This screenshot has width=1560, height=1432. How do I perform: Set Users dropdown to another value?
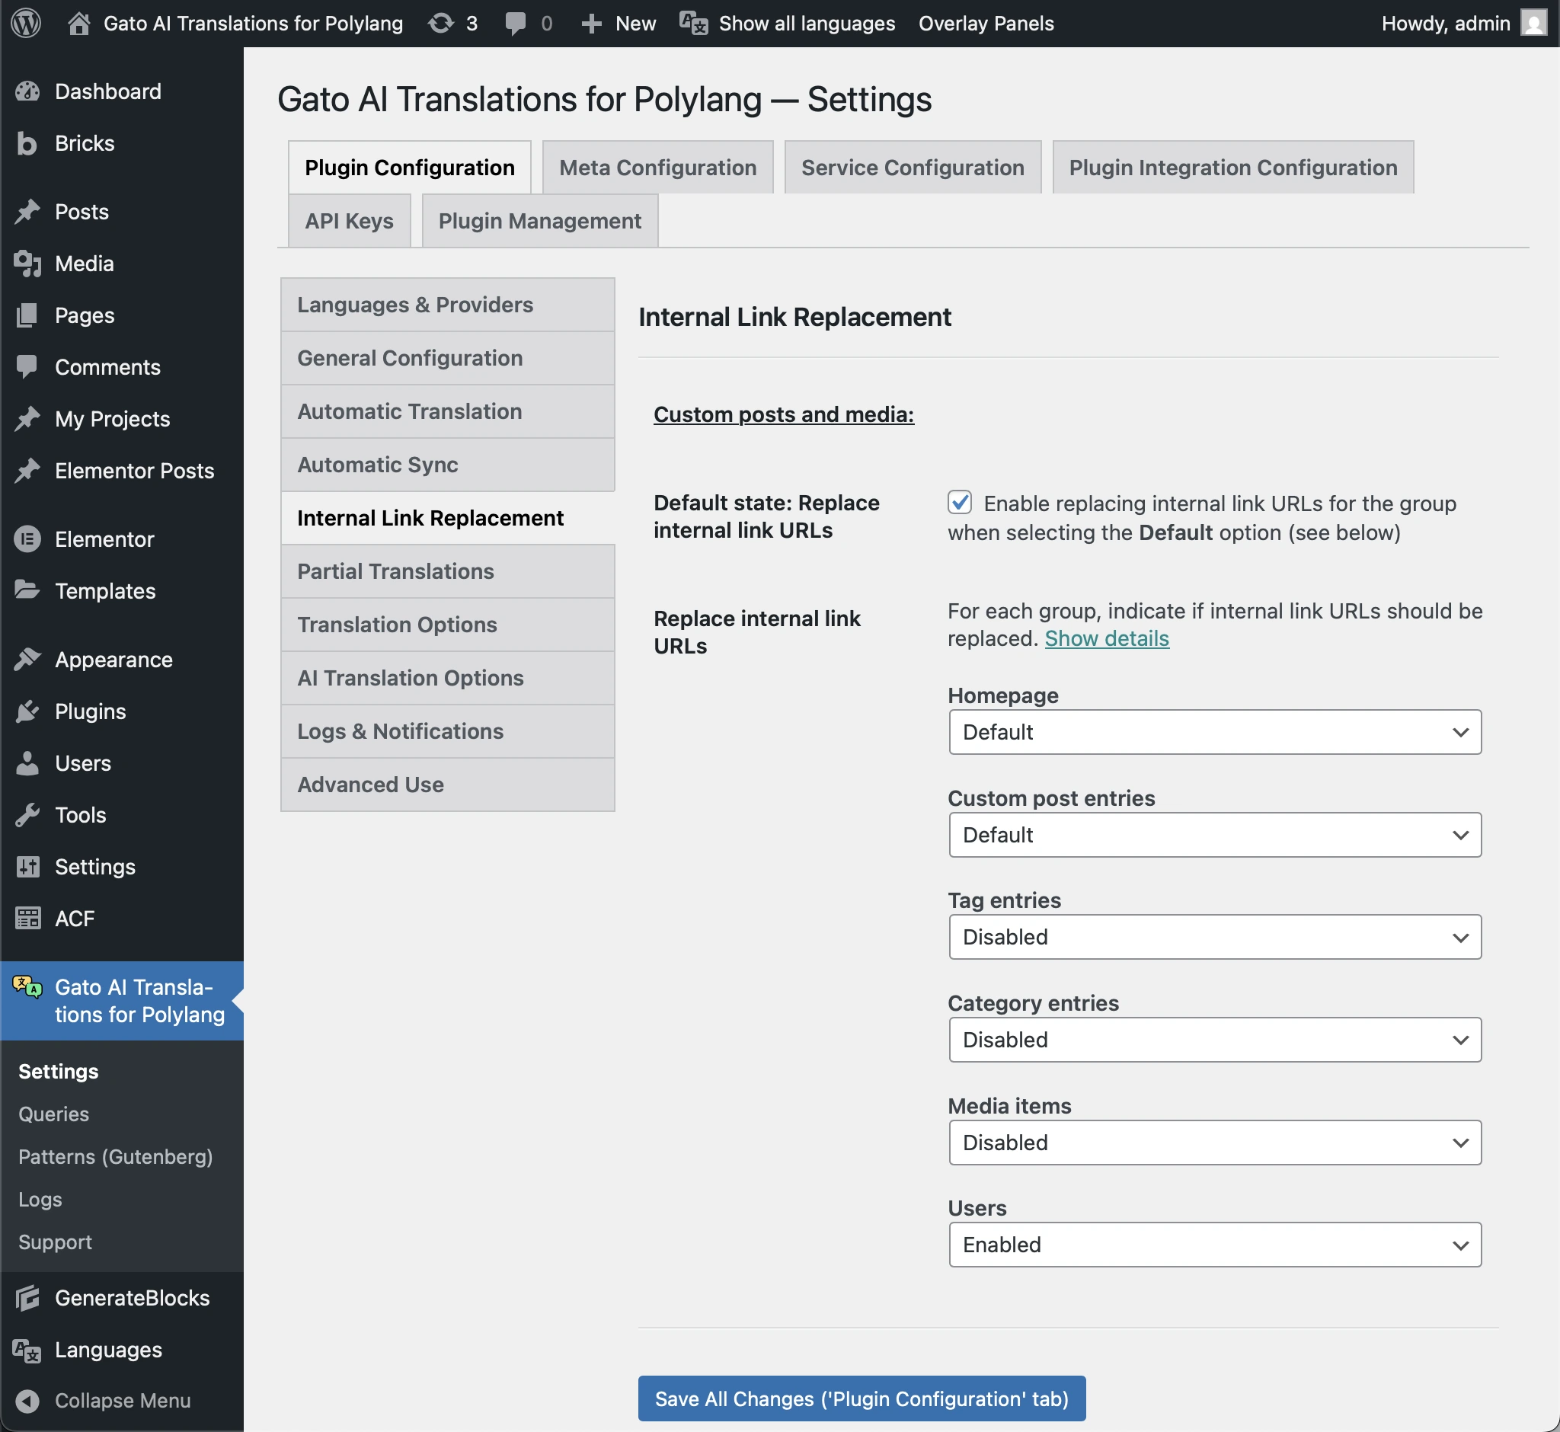[1213, 1245]
